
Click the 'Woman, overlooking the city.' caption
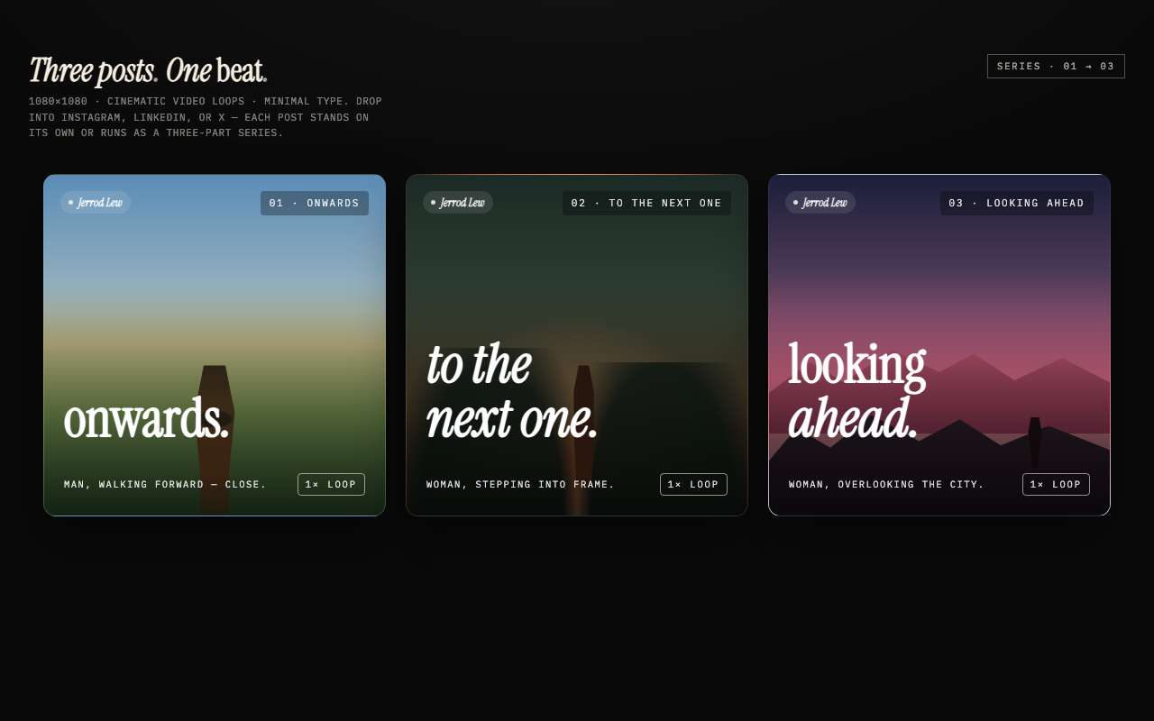click(x=886, y=485)
